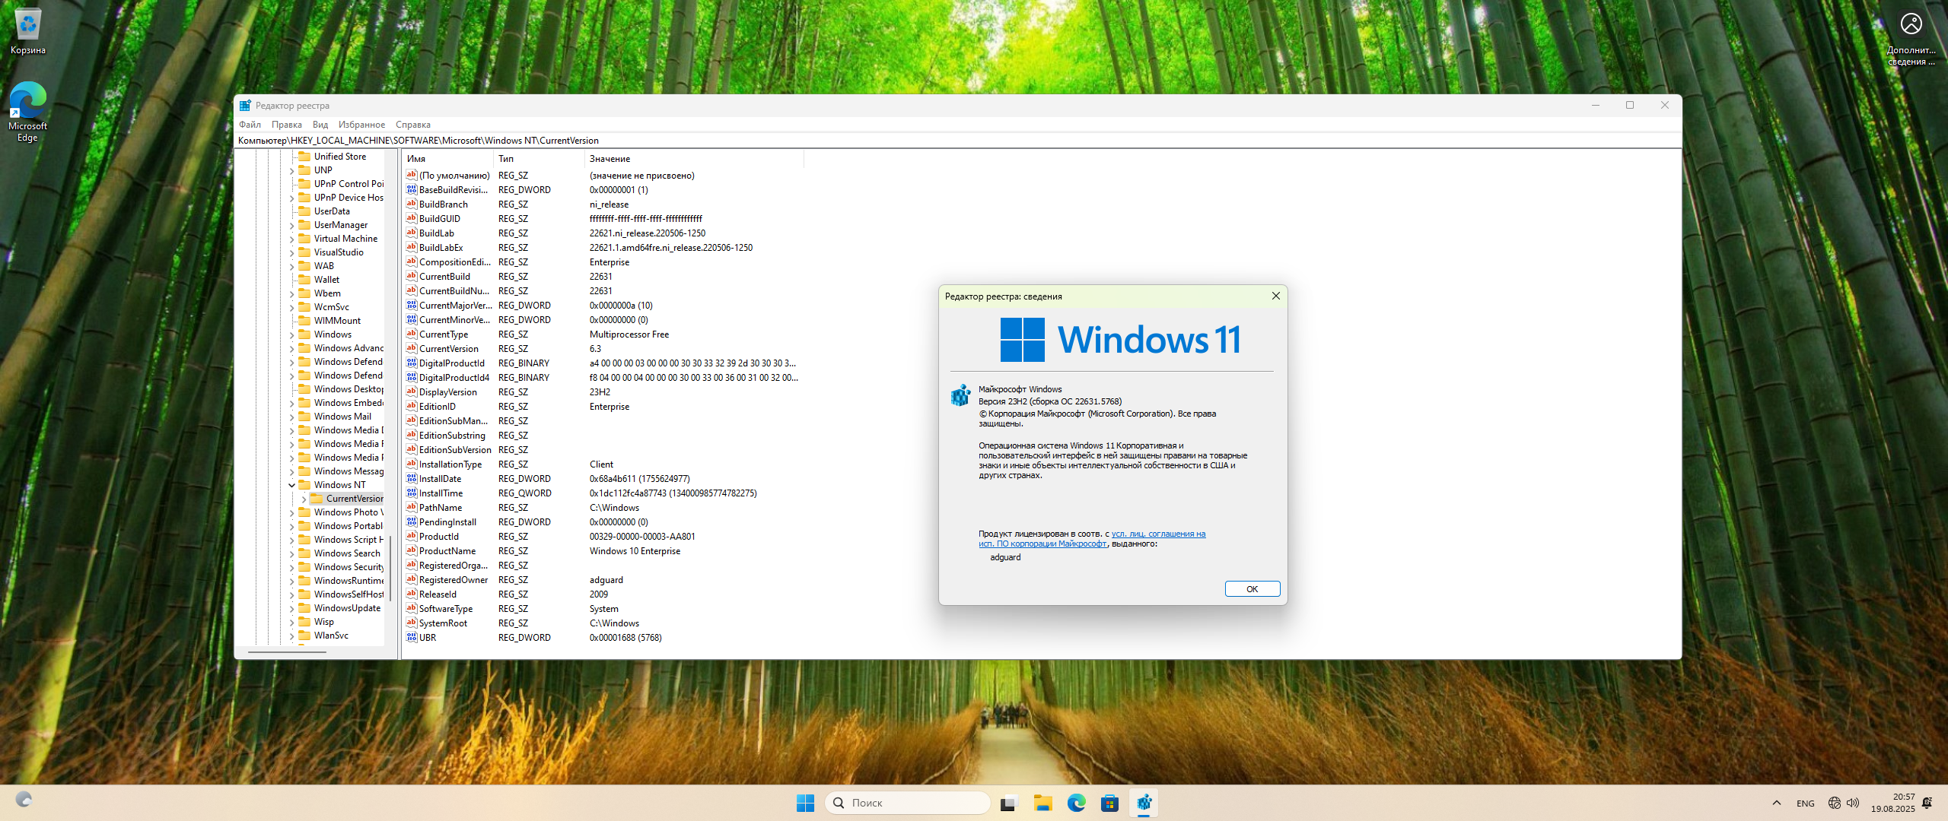This screenshot has height=821, width=1948.
Task: Select the UBR value icon
Action: pyautogui.click(x=412, y=637)
